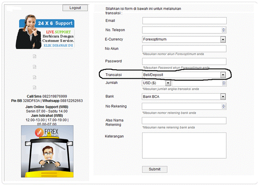Click the Jumlah amount spinner arrows
The height and width of the screenshot is (185, 265).
(x=224, y=83)
